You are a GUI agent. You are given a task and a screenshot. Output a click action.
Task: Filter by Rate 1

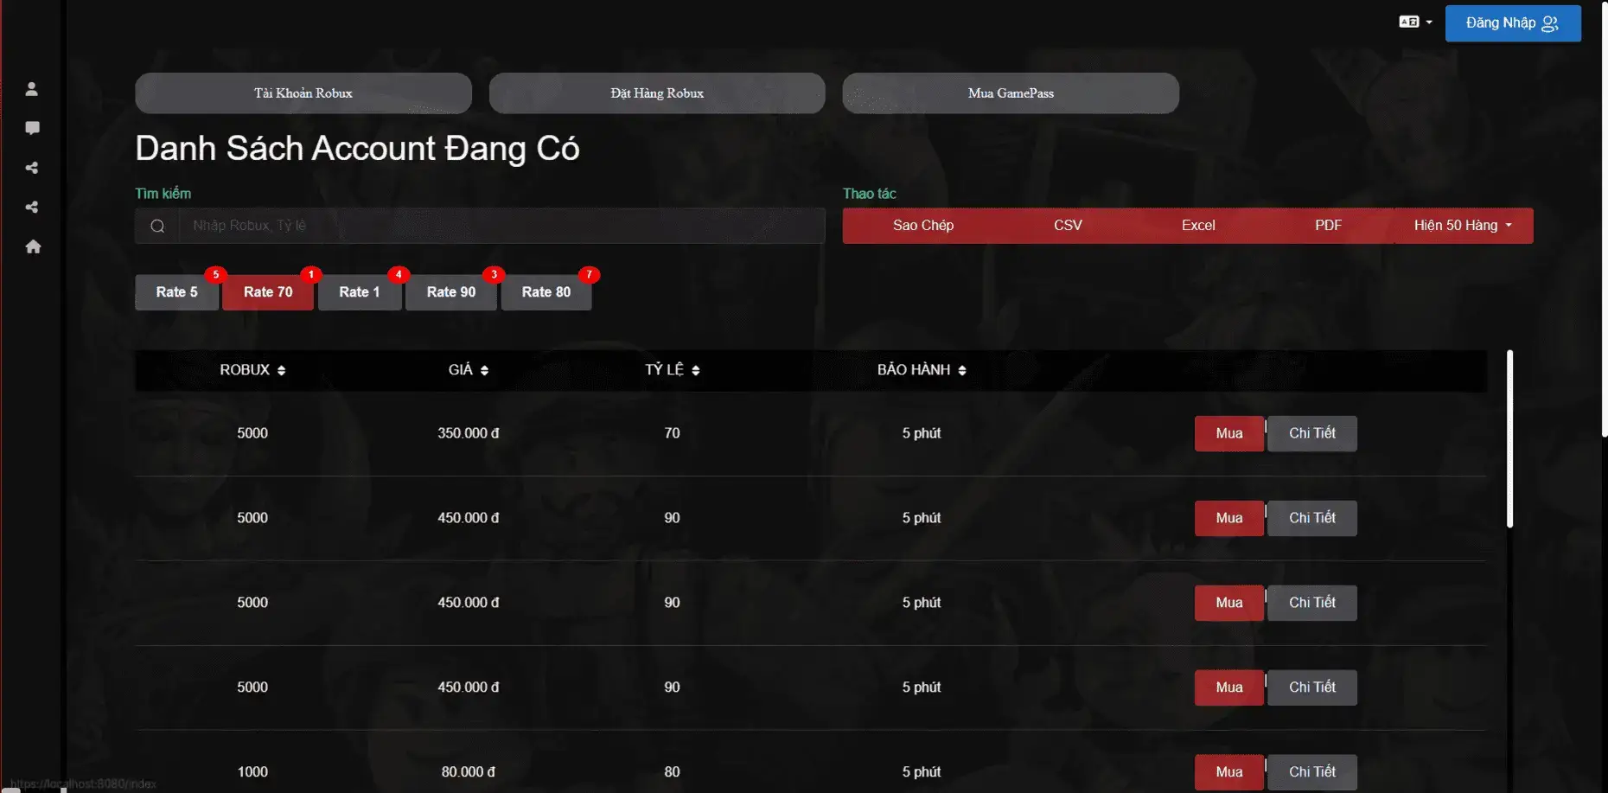(x=360, y=292)
